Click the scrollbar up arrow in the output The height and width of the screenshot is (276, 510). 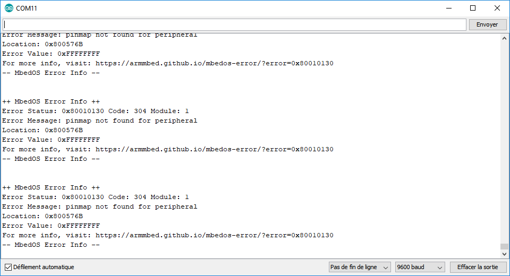504,38
